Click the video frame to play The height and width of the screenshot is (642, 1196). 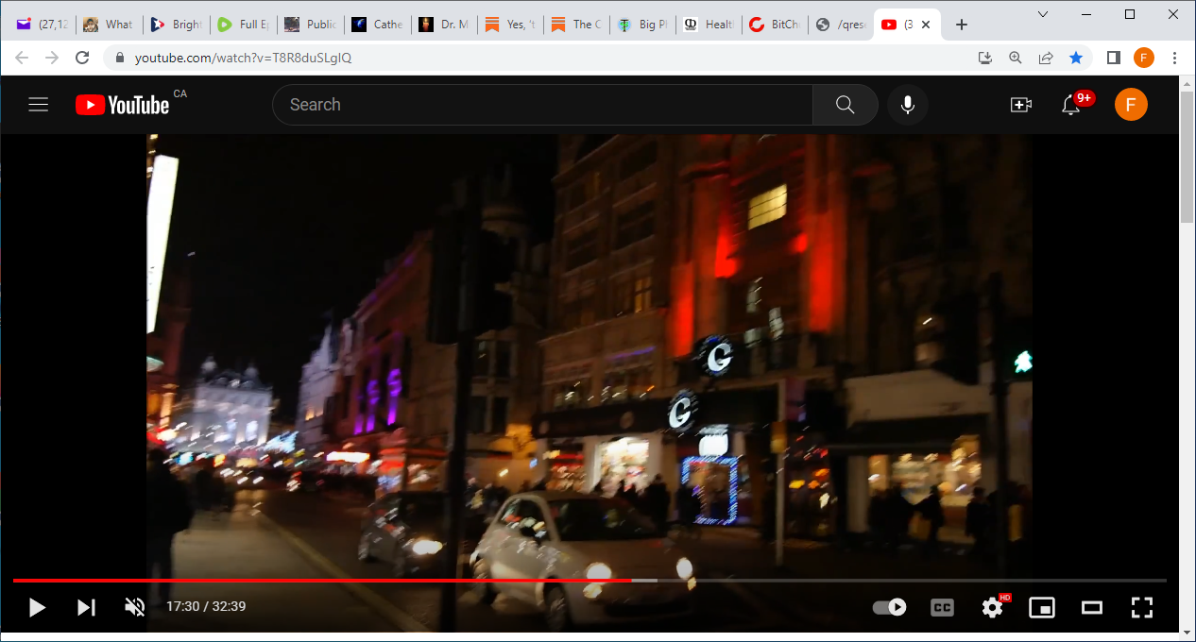point(589,354)
